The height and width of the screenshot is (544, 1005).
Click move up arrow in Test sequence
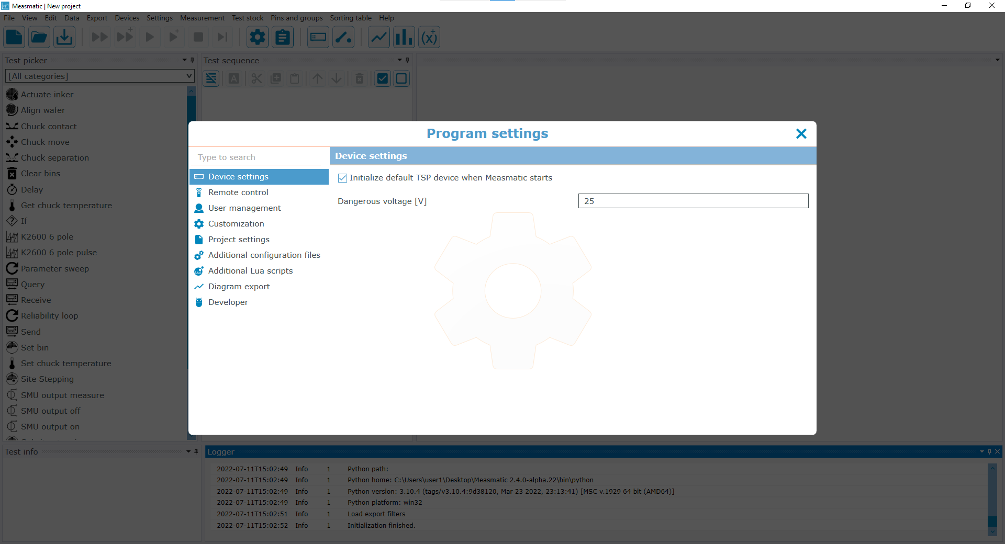(318, 78)
